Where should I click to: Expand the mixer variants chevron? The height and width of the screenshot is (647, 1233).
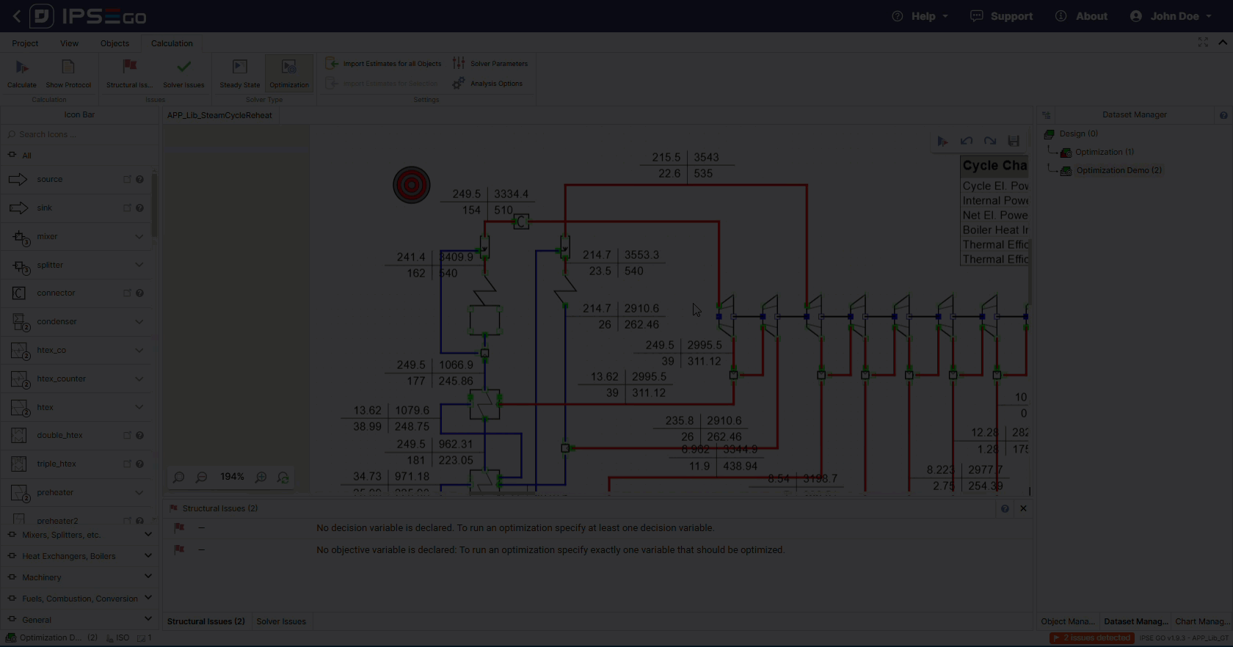[139, 236]
